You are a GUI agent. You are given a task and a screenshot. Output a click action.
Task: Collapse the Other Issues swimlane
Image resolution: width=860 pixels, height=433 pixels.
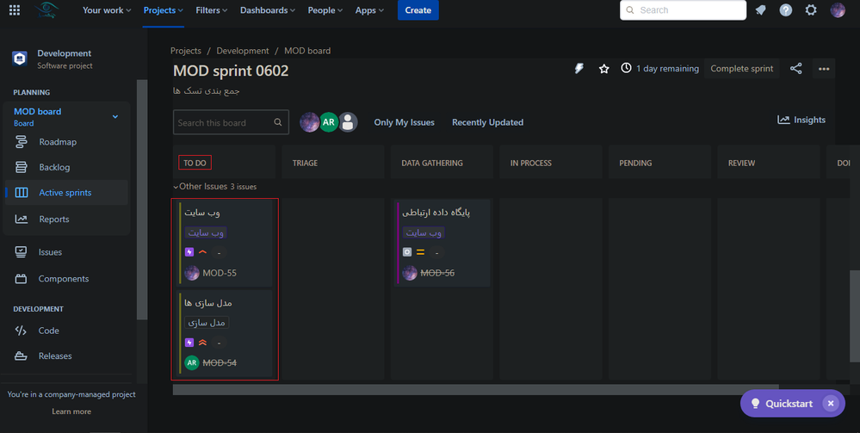[x=176, y=187]
